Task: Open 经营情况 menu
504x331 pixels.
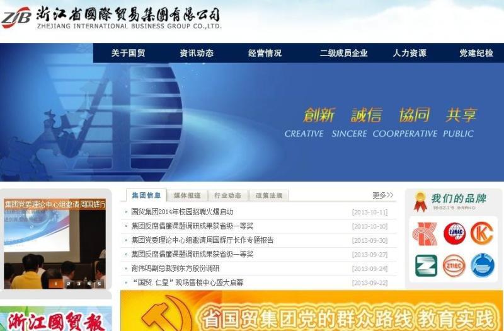Action: [265, 53]
